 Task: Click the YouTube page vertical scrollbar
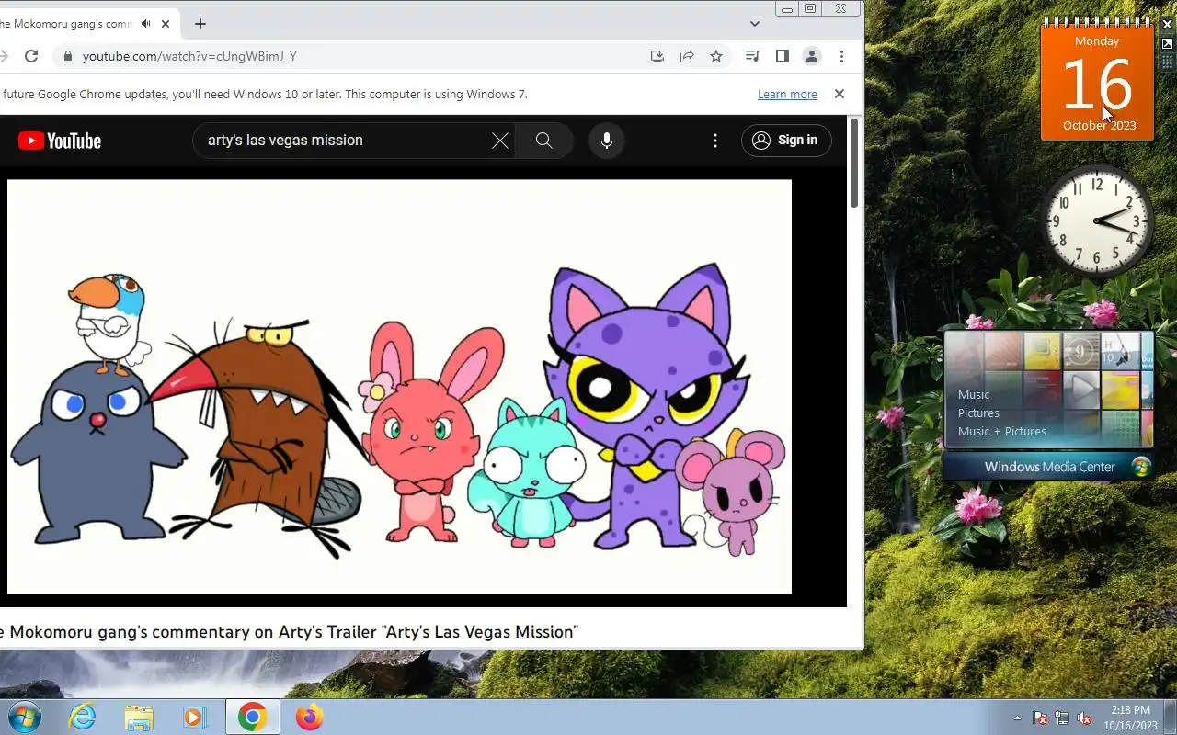click(854, 164)
